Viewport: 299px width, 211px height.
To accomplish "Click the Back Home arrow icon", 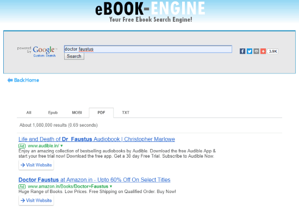I will [x=10, y=80].
